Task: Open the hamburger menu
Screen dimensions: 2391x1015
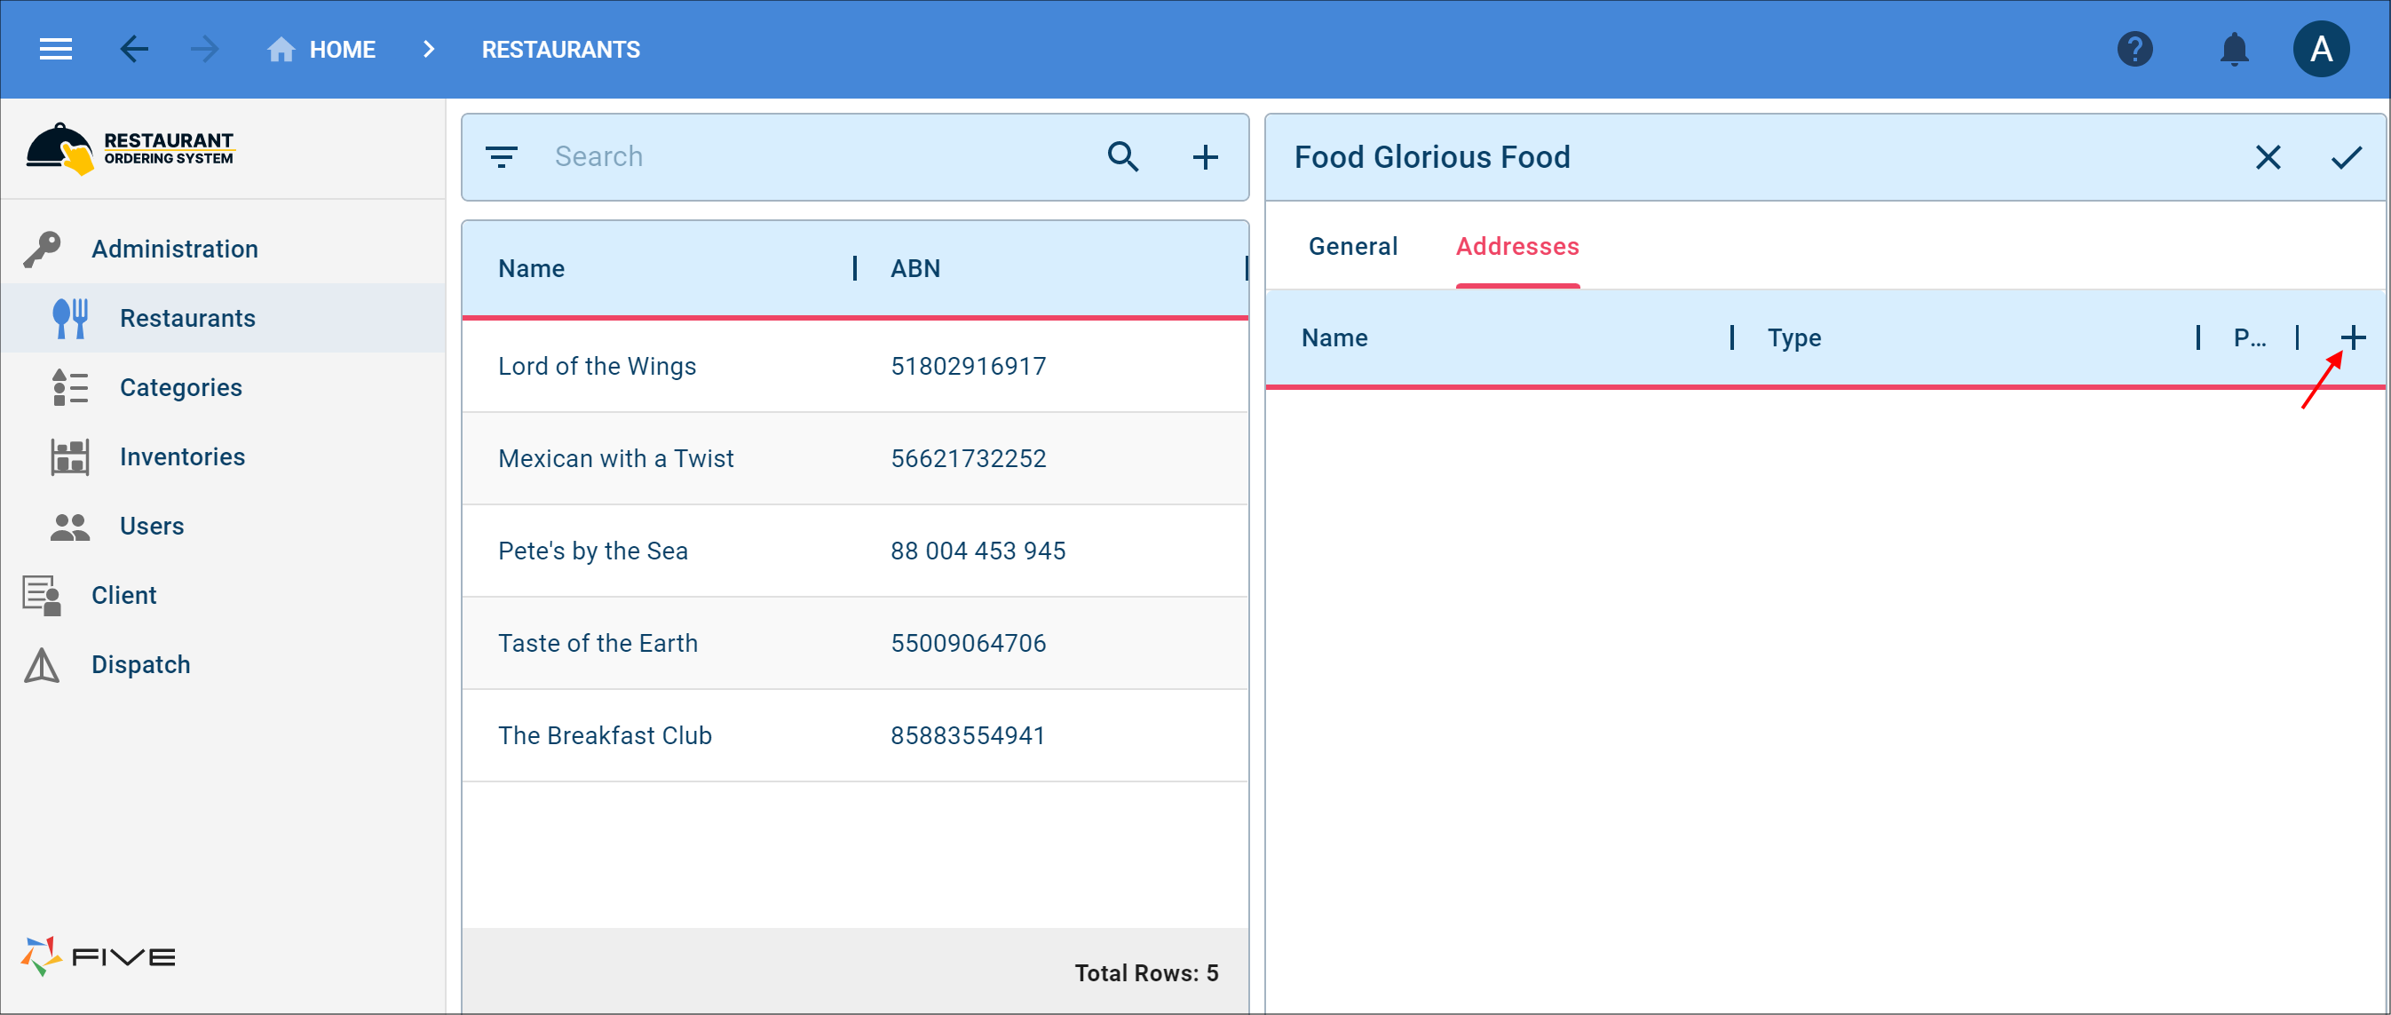Action: [x=56, y=49]
